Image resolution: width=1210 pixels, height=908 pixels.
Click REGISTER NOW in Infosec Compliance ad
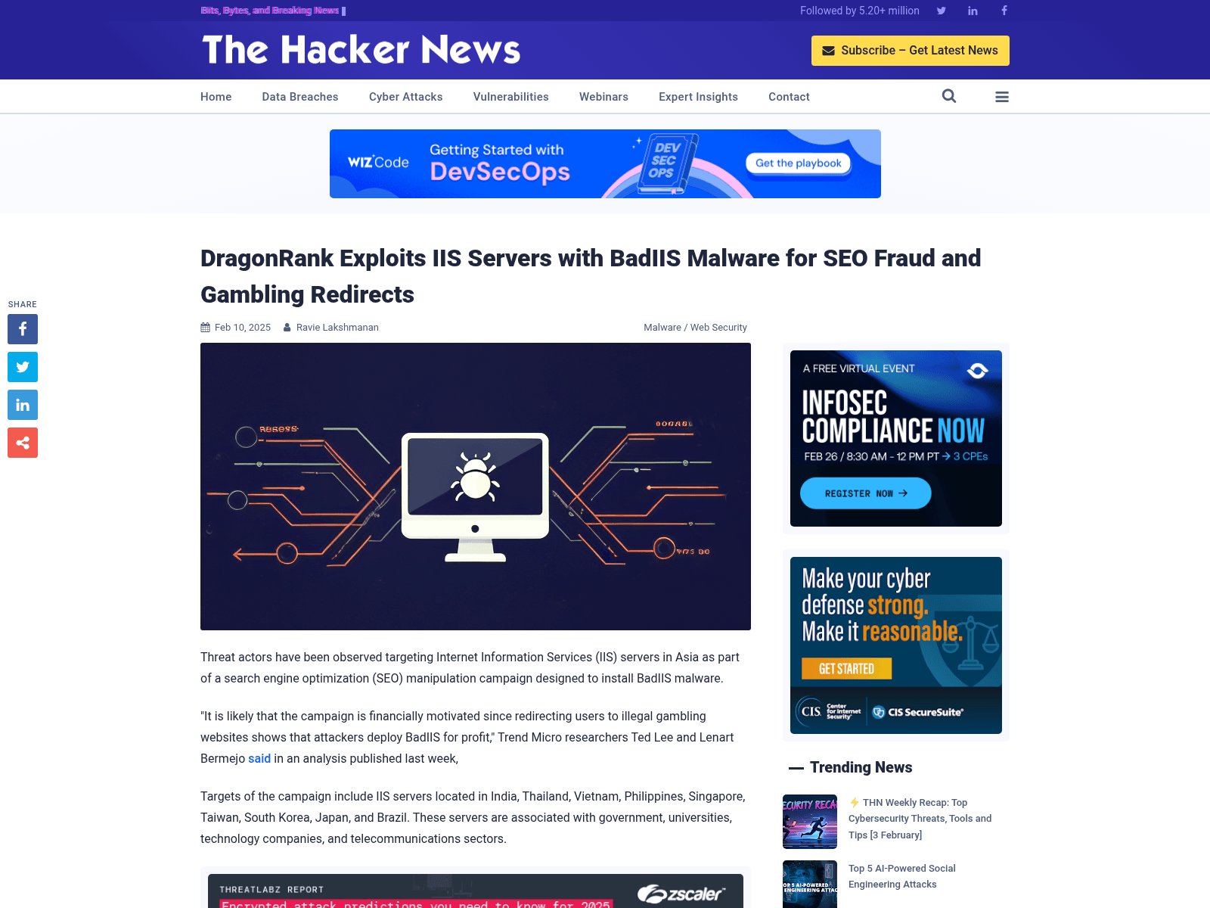[x=866, y=493]
